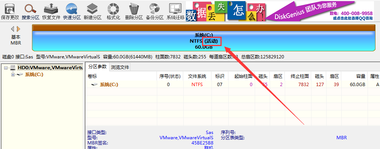This screenshot has height=149, width=380.
Task: Switch to the 浏览文件 tab
Action: click(x=120, y=67)
